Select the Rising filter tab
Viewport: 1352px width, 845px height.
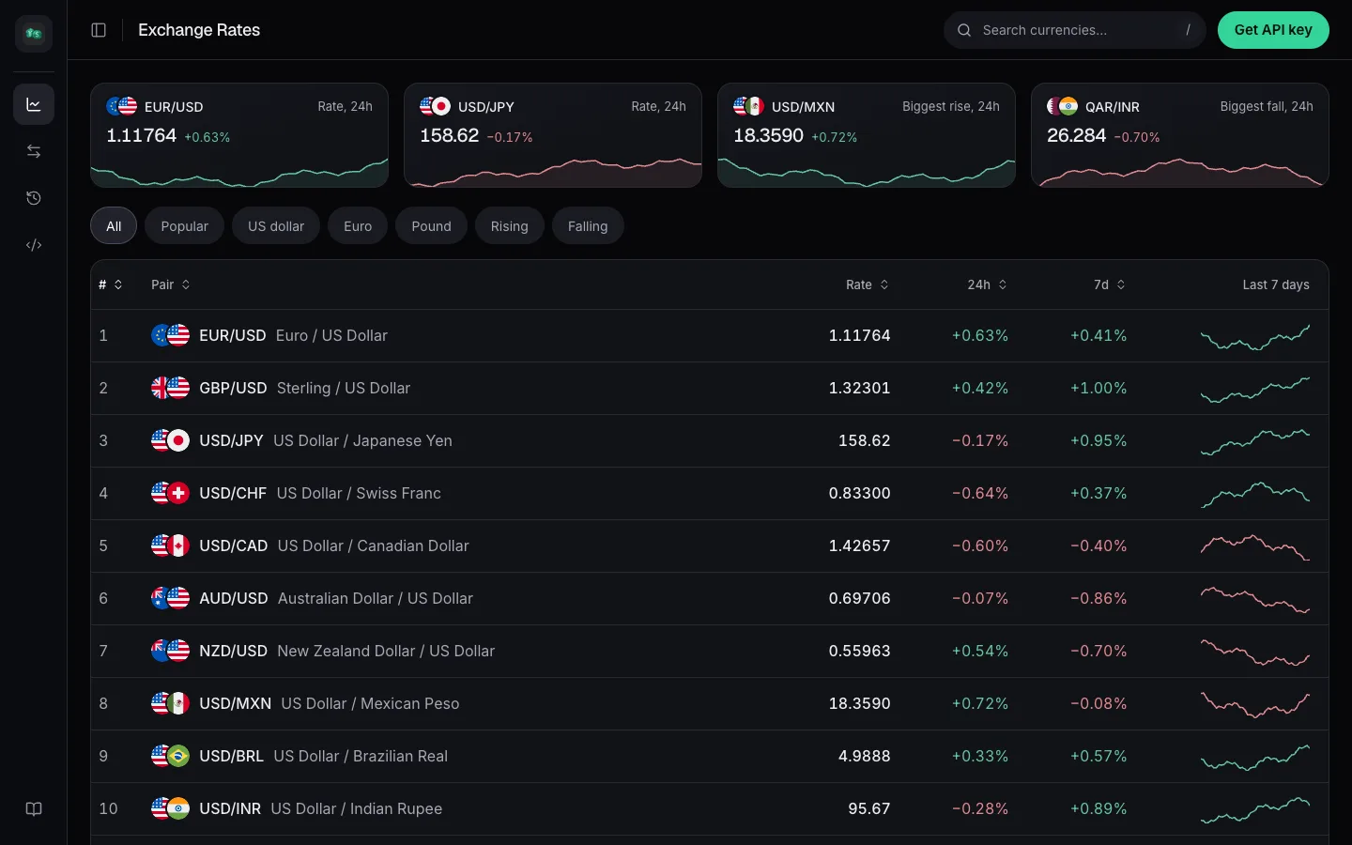(x=510, y=225)
